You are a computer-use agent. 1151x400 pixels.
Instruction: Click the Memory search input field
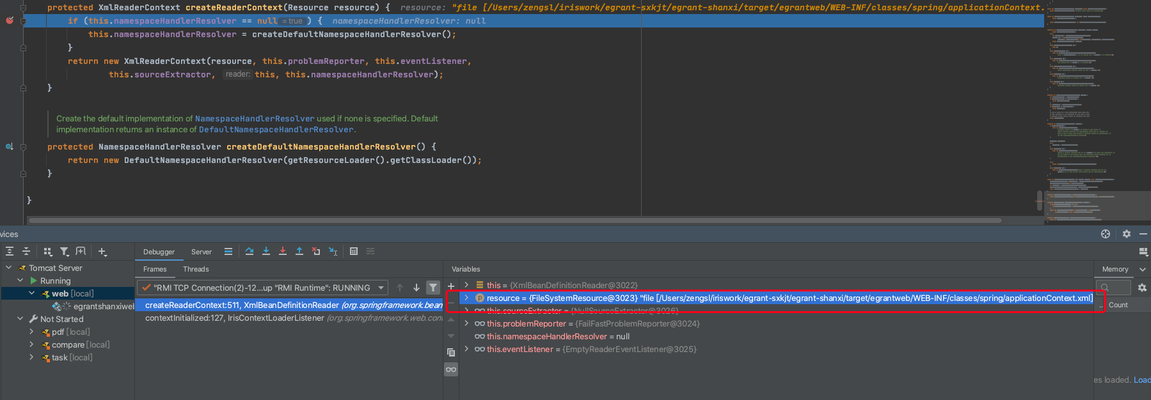(1114, 288)
